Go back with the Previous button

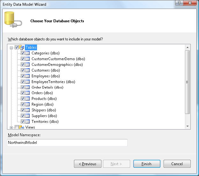88,164
